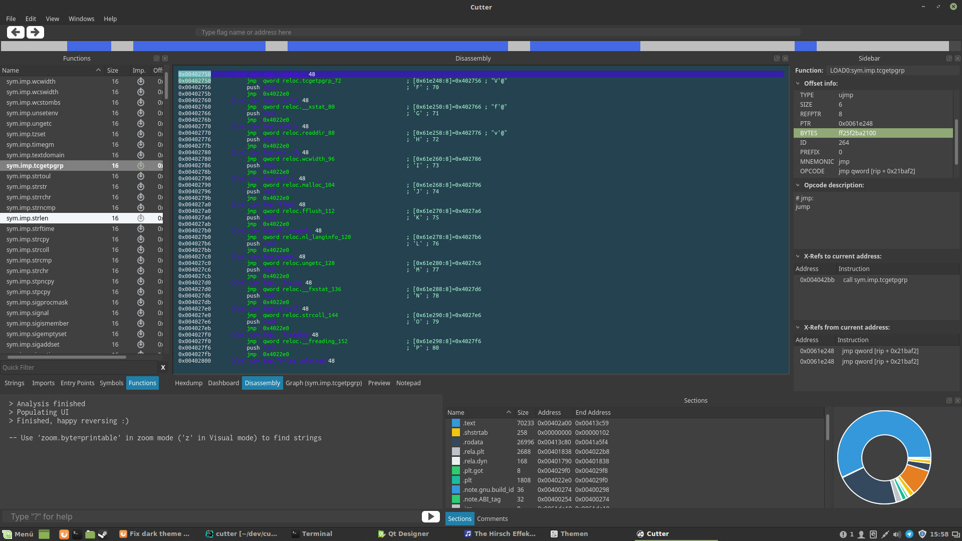Click the .shstrtab yellow color swatch
This screenshot has height=541, width=962.
click(x=455, y=433)
